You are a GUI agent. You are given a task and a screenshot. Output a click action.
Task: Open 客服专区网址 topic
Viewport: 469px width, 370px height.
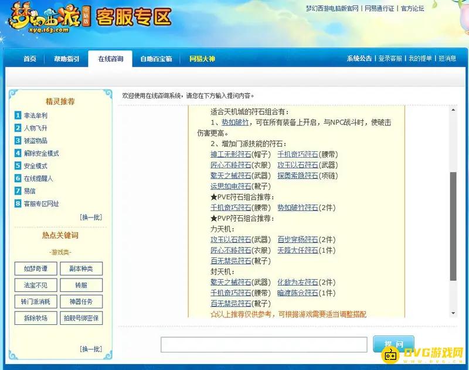[41, 203]
